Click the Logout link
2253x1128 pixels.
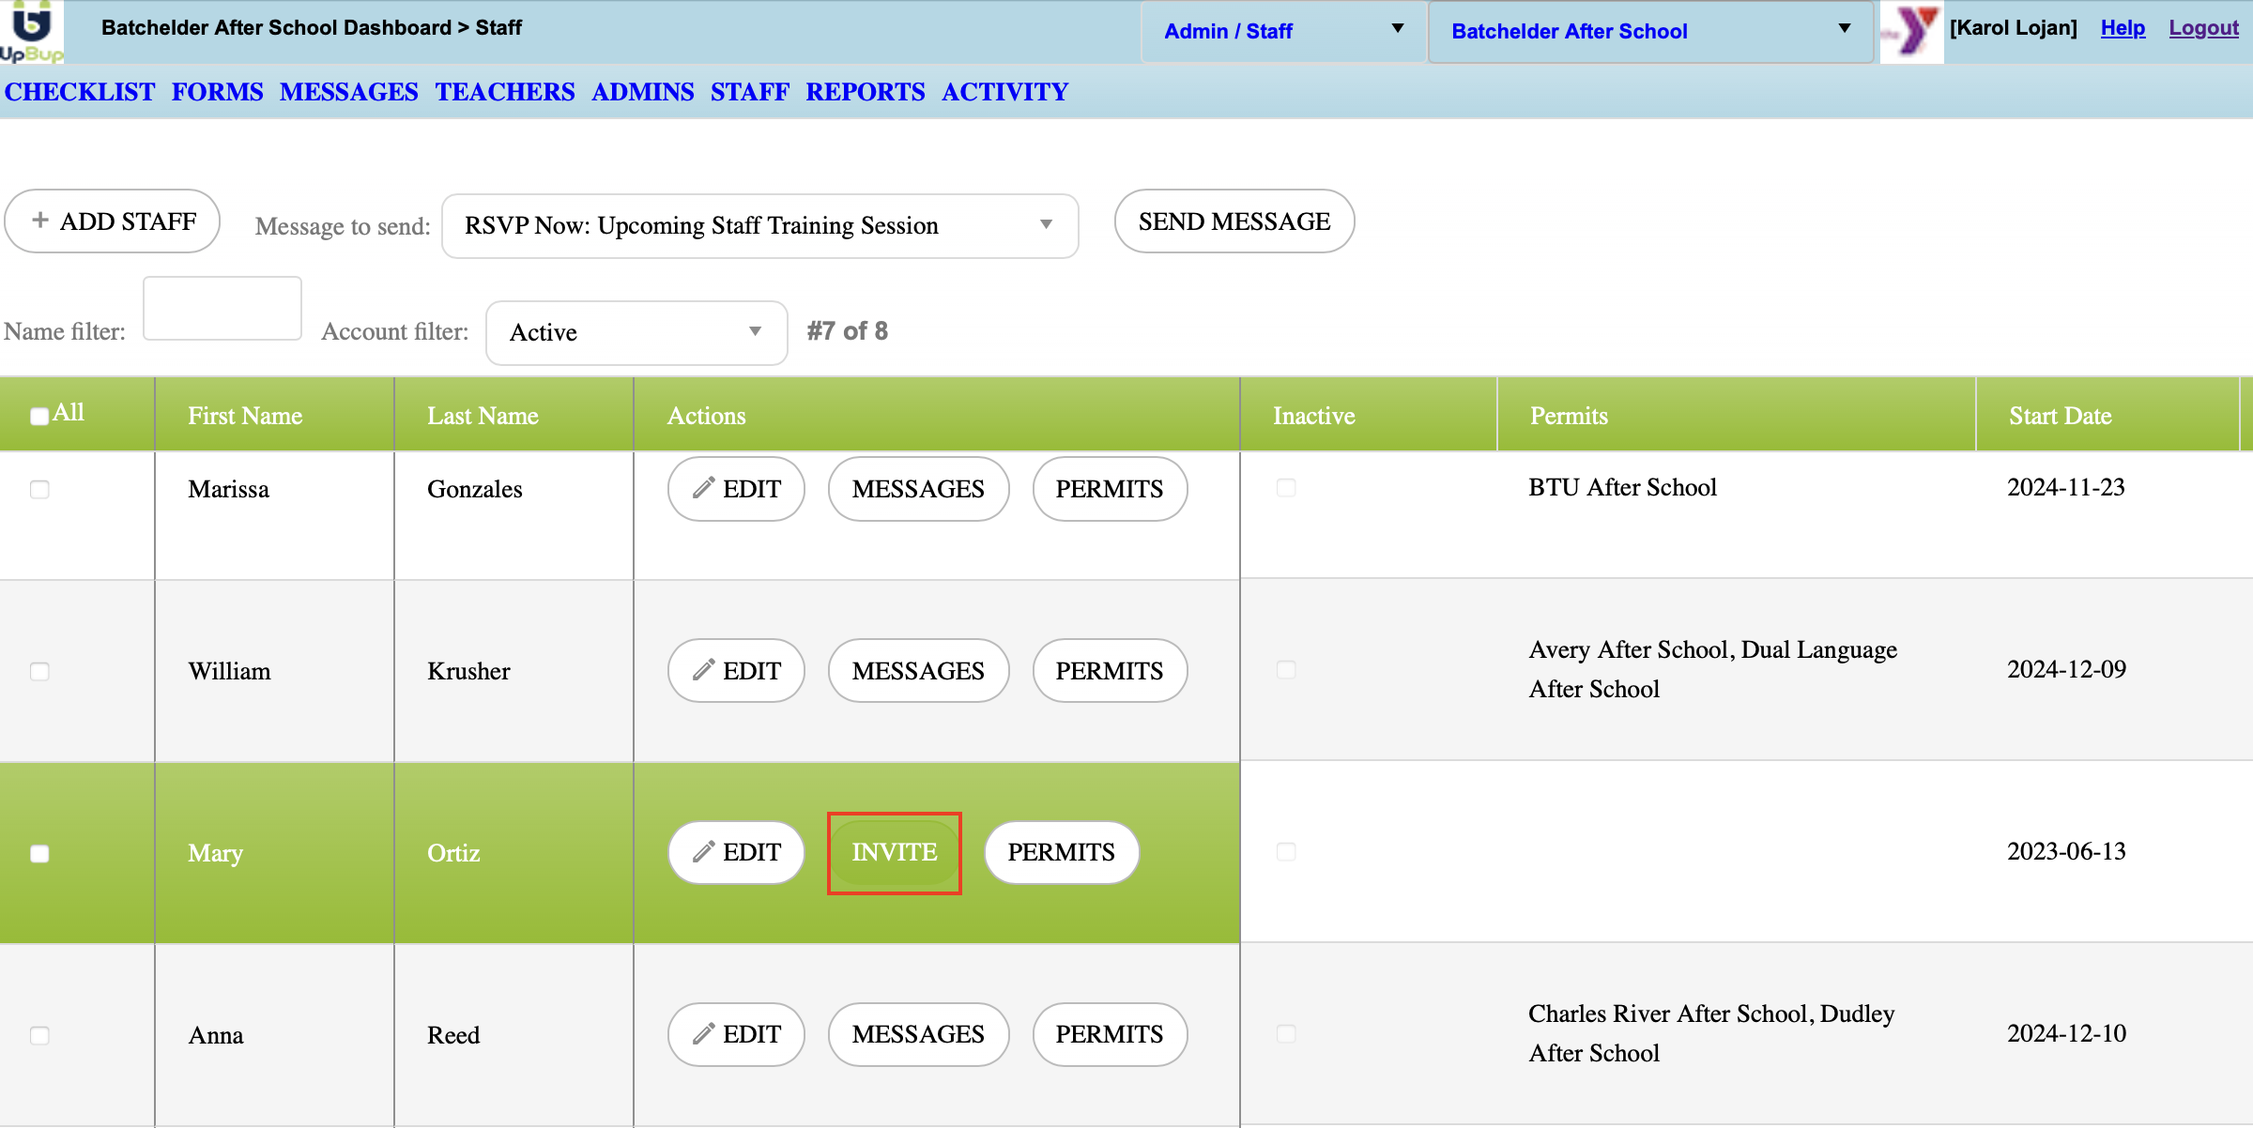[x=2202, y=28]
